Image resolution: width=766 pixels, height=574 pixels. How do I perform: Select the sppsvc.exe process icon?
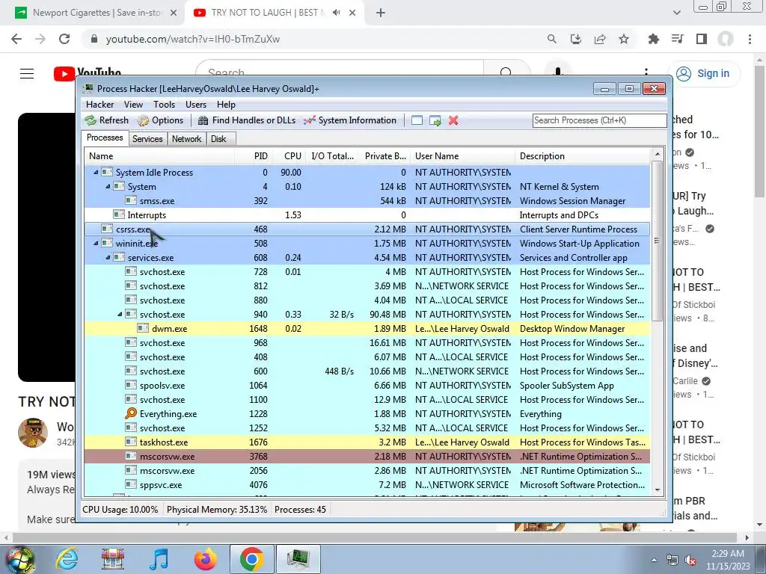[130, 484]
